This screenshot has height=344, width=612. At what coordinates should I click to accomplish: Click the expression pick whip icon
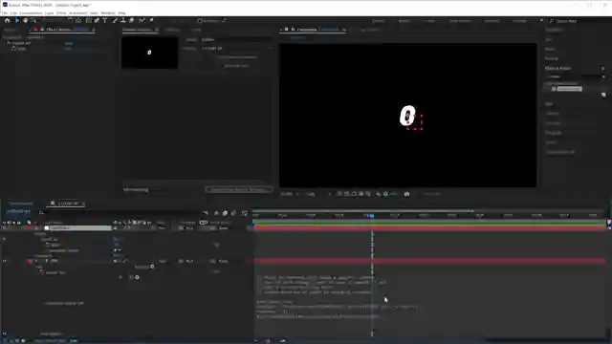point(131,277)
